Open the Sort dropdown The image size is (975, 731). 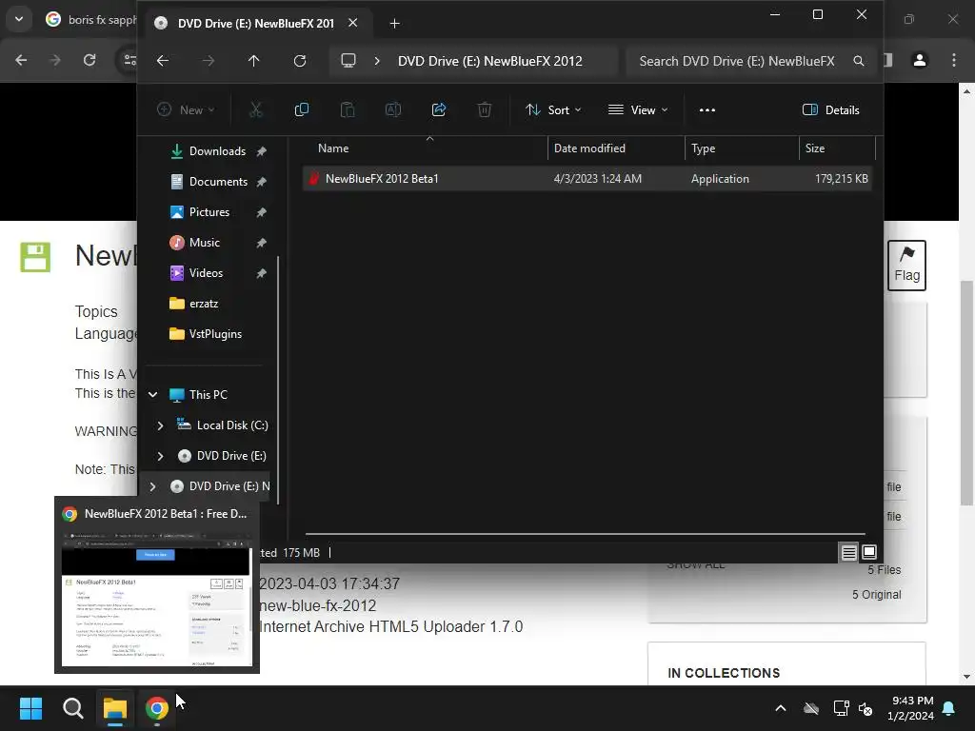coord(553,110)
